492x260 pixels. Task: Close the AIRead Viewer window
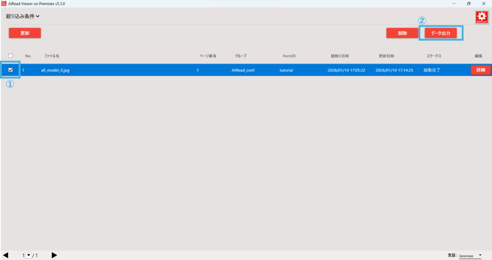coord(484,3)
